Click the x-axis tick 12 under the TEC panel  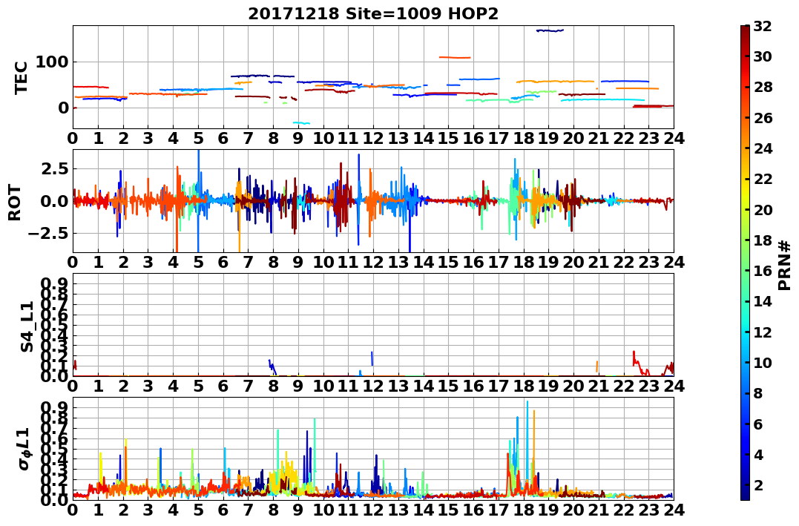(373, 138)
